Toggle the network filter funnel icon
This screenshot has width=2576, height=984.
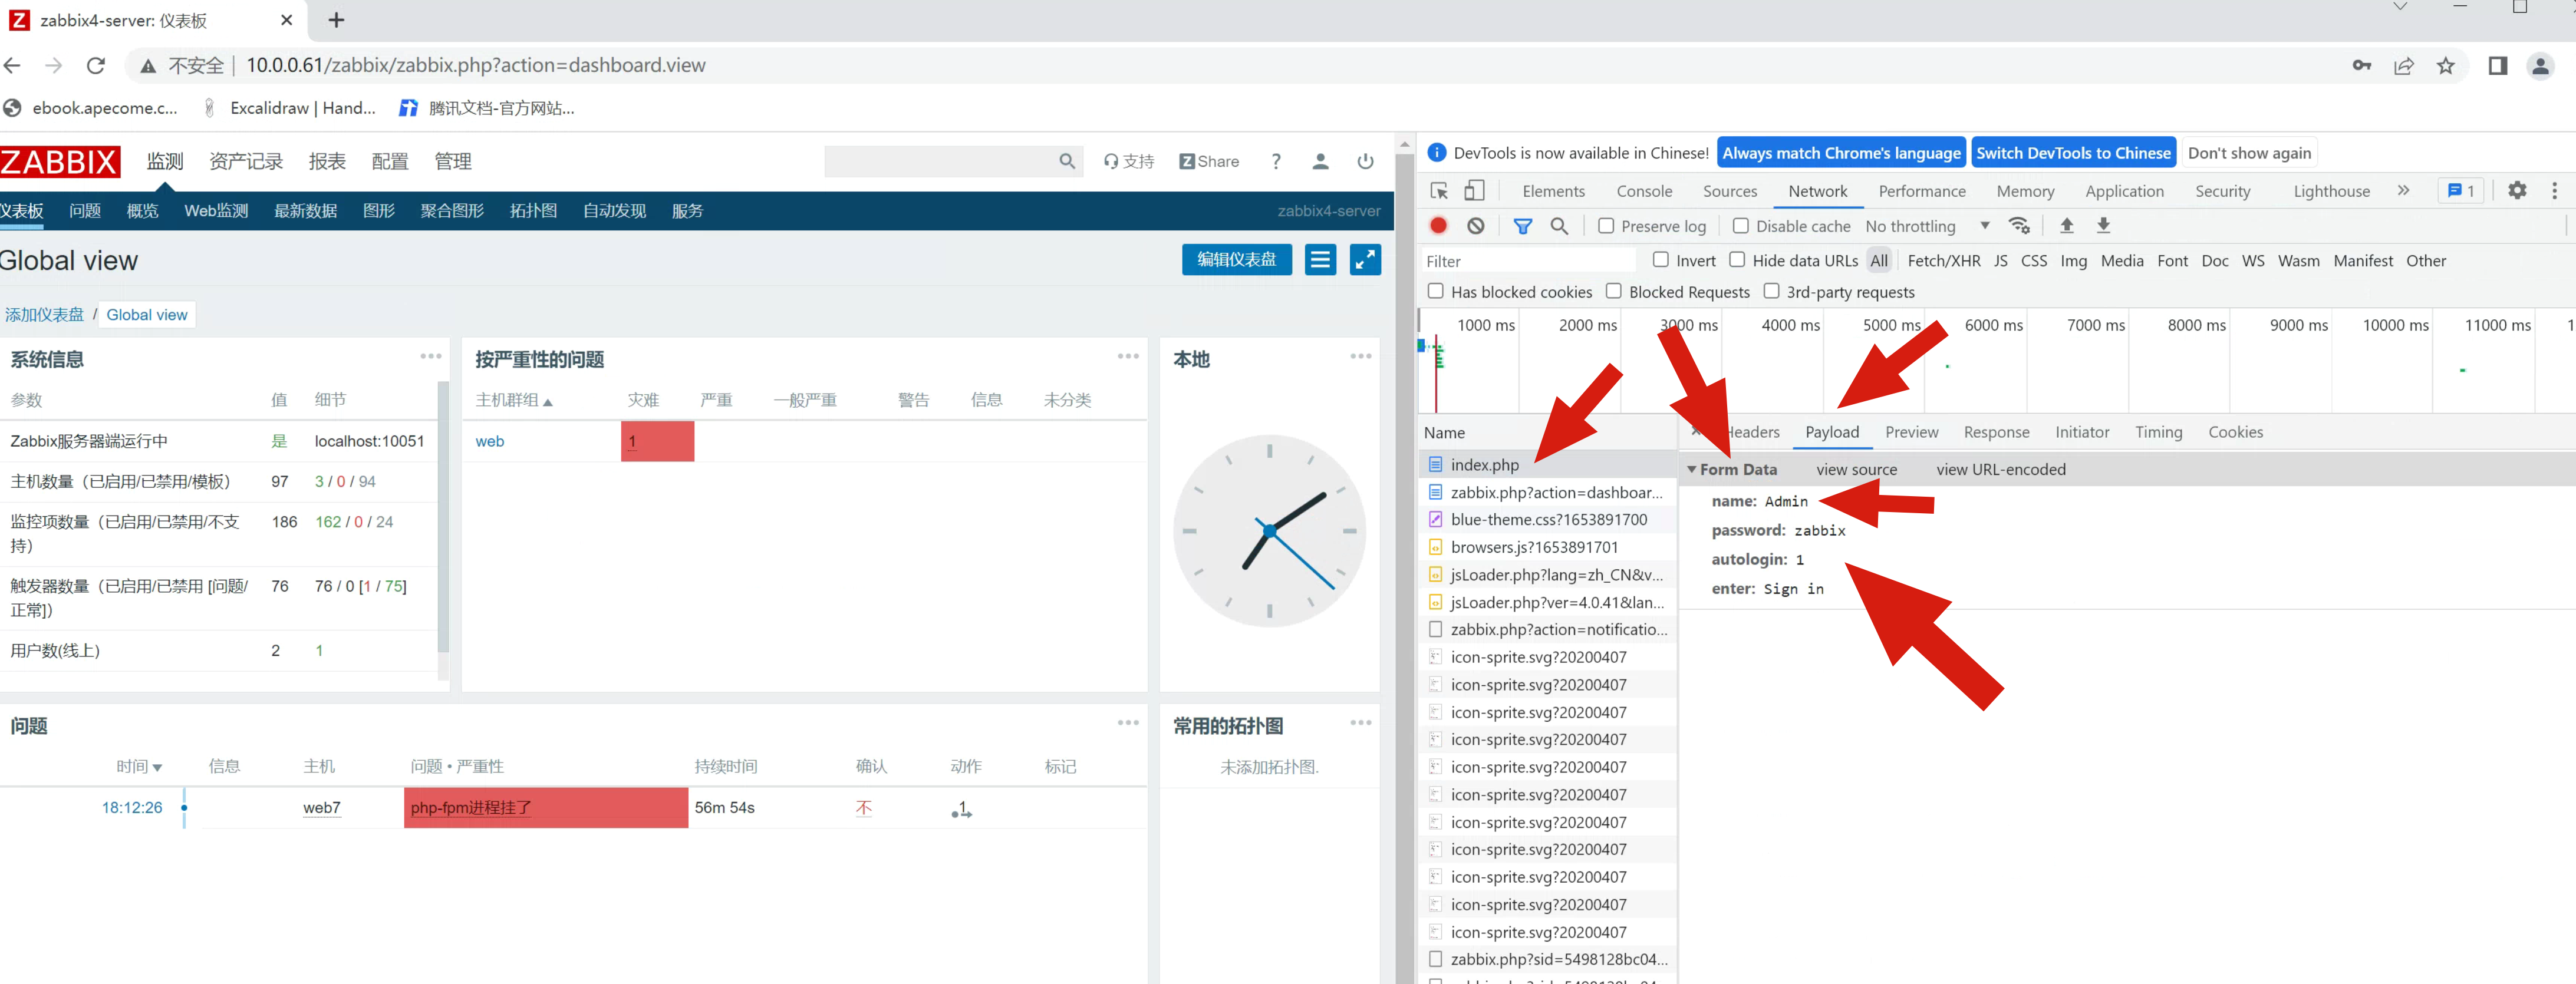1522,226
